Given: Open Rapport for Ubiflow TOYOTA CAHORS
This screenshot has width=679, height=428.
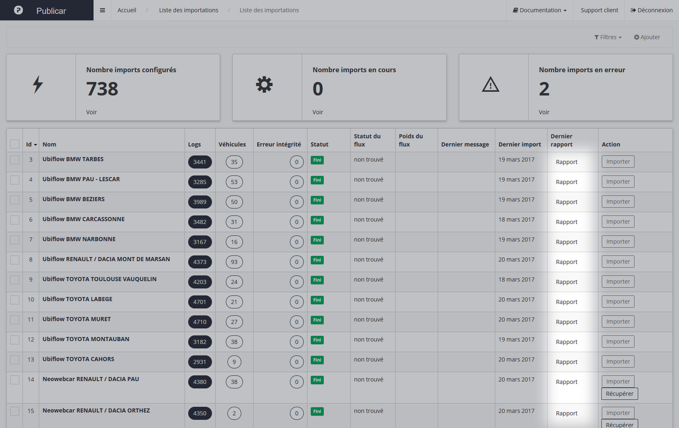Looking at the screenshot, I should (567, 362).
